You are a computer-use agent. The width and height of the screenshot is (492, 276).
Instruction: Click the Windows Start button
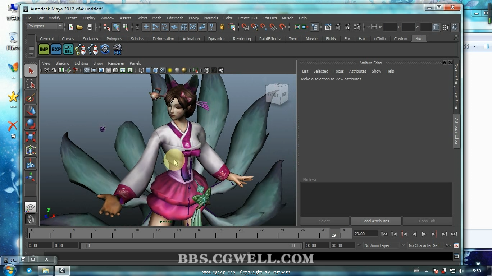point(9,270)
